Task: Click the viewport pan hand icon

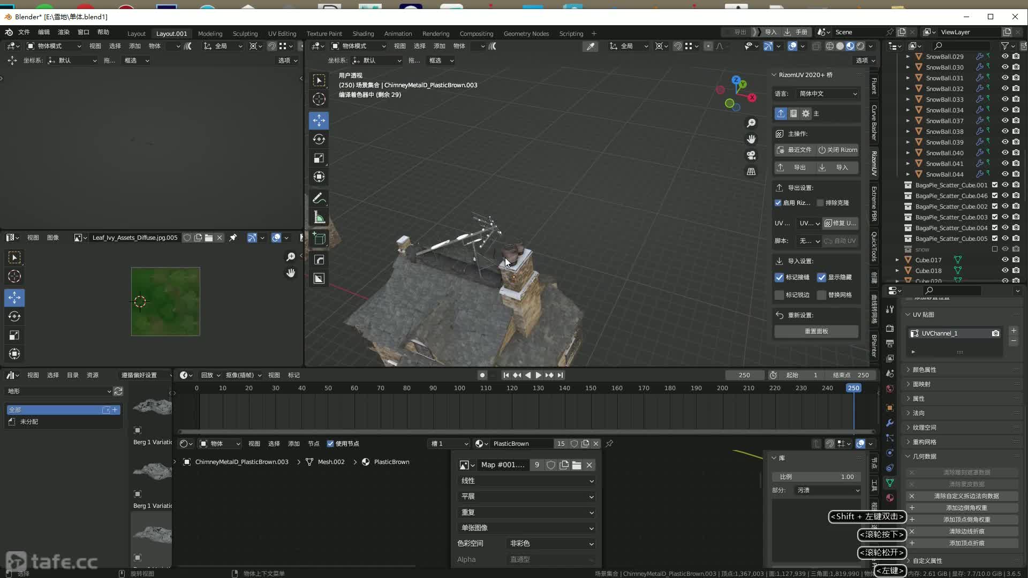Action: coord(751,139)
